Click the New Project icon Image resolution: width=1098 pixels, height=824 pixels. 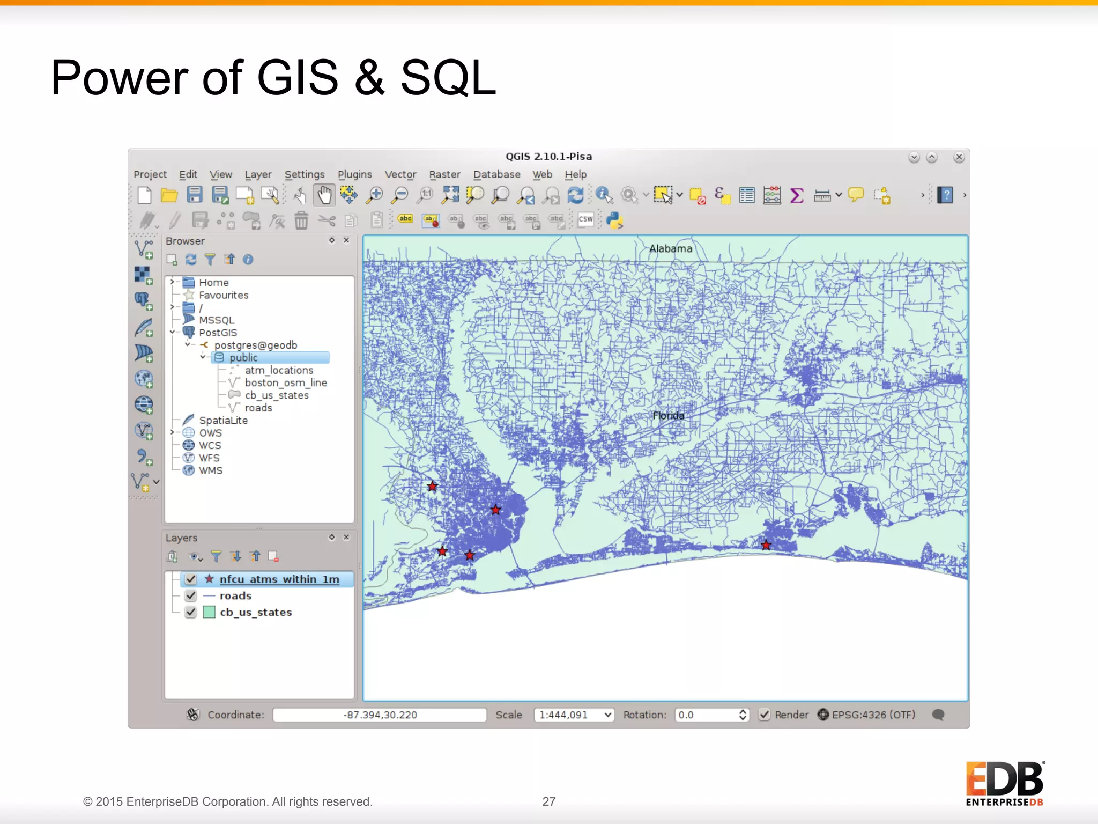pyautogui.click(x=144, y=195)
